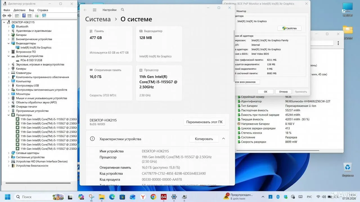
Task: Click Отмена in the graphics properties dialog
Action: coord(283,92)
